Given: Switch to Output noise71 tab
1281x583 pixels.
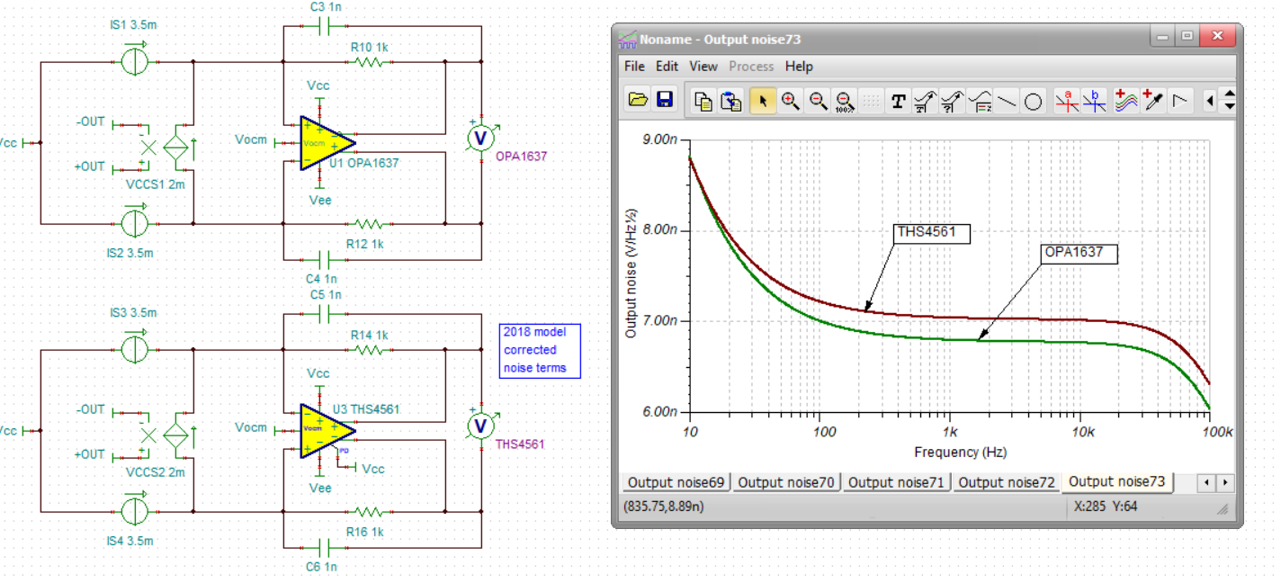Looking at the screenshot, I should [896, 482].
